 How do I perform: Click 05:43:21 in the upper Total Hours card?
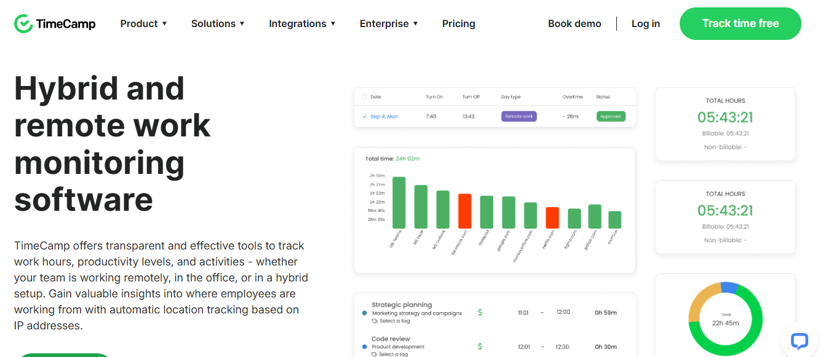click(725, 117)
